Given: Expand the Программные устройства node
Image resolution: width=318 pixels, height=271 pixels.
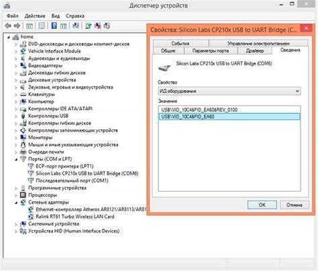Looking at the screenshot, I should tap(16, 188).
